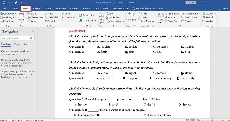This screenshot has height=121, width=230.
Task: Open the Page Number dropdown
Action: tap(147, 21)
